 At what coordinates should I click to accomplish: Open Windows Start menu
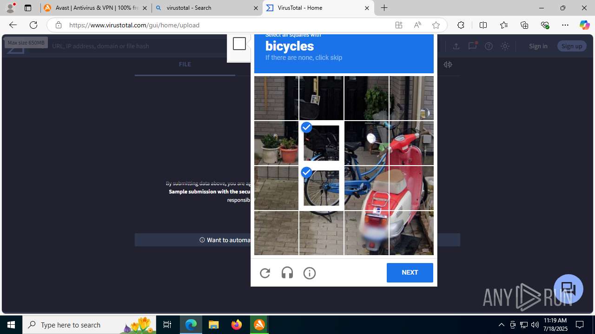[x=11, y=325]
